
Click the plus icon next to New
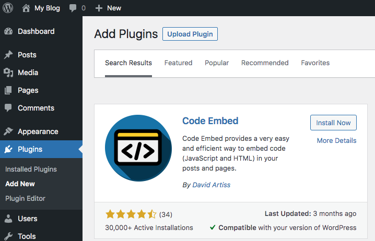(x=99, y=8)
